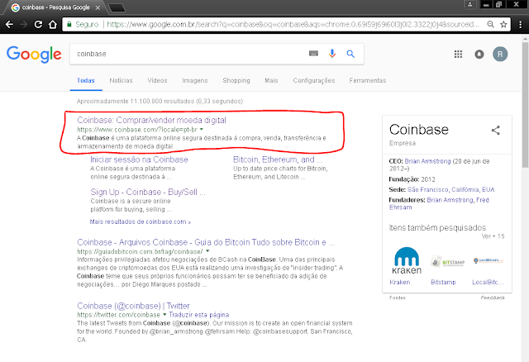Click Brian Armstrong CEO link

click(427, 161)
